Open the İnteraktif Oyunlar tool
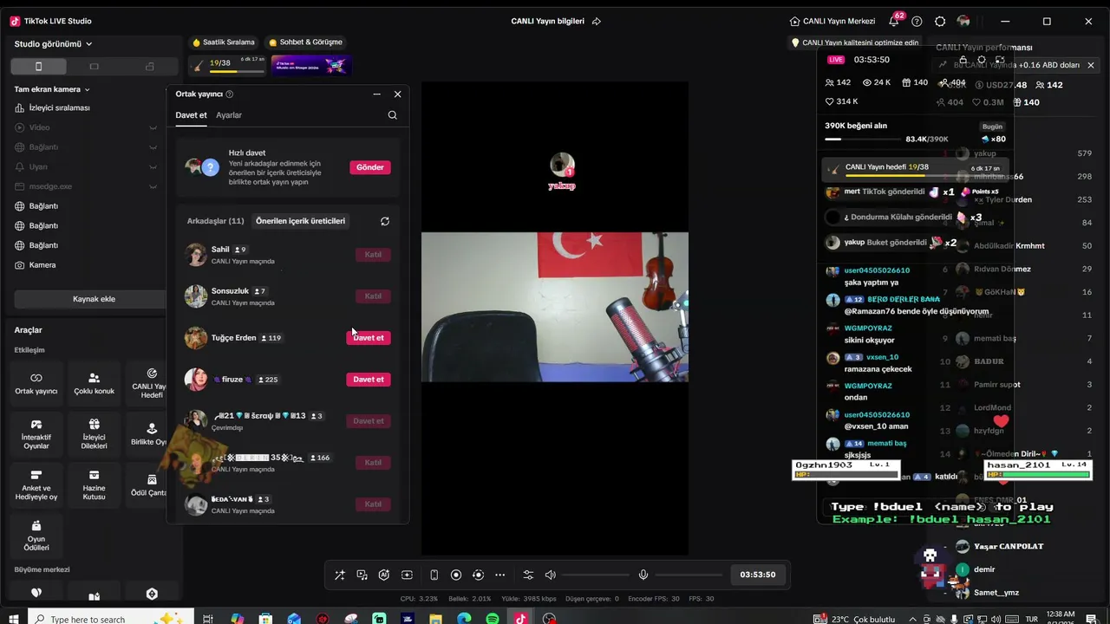 tap(36, 434)
